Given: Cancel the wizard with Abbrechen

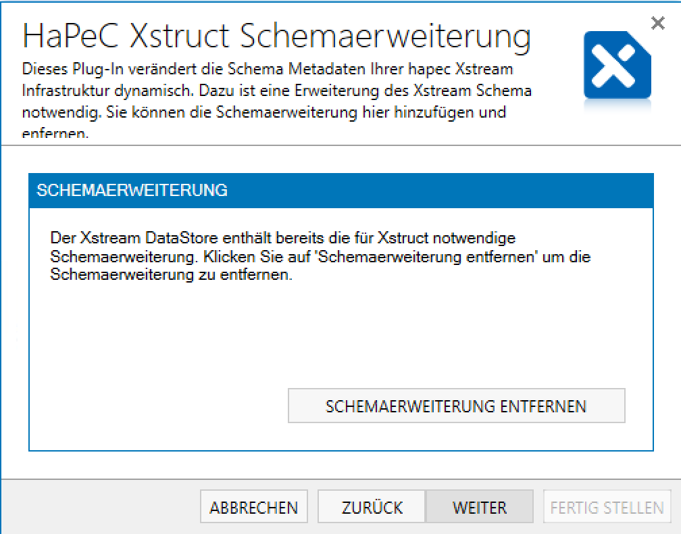Looking at the screenshot, I should point(253,508).
